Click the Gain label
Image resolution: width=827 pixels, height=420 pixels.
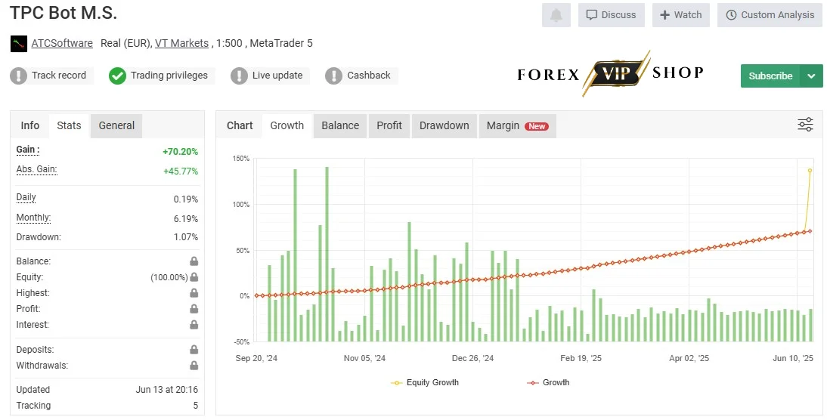pos(28,150)
